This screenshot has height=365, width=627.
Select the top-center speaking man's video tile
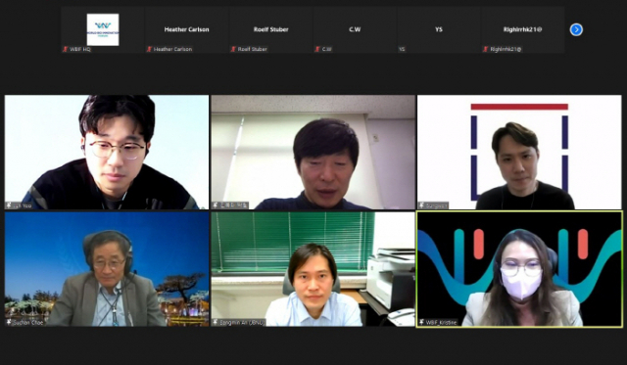click(313, 152)
